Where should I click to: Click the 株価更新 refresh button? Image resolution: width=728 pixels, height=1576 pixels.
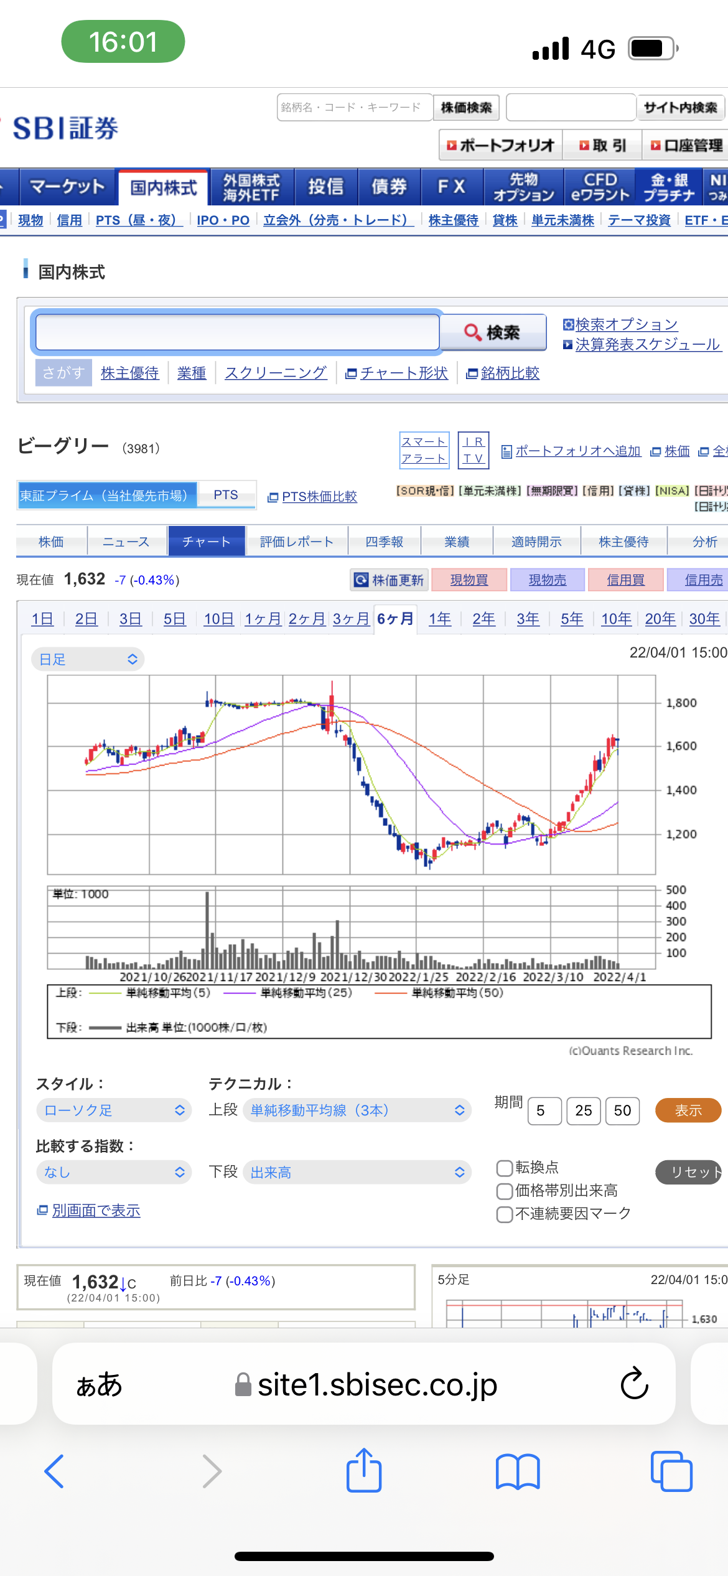click(389, 580)
